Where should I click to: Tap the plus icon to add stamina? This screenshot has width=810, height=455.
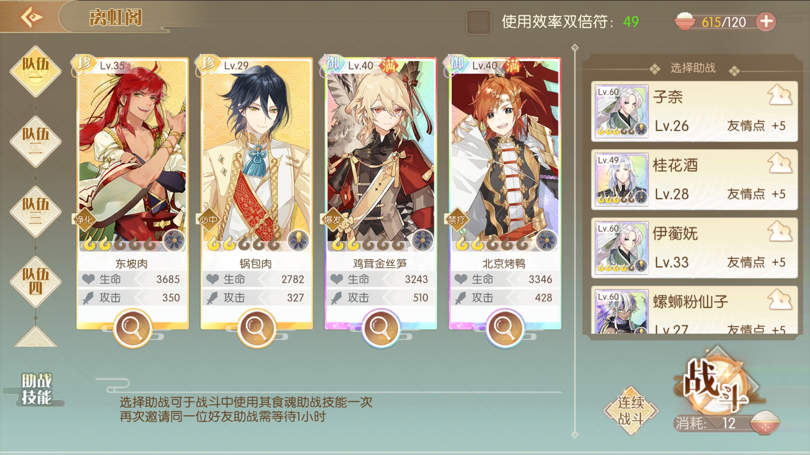766,21
